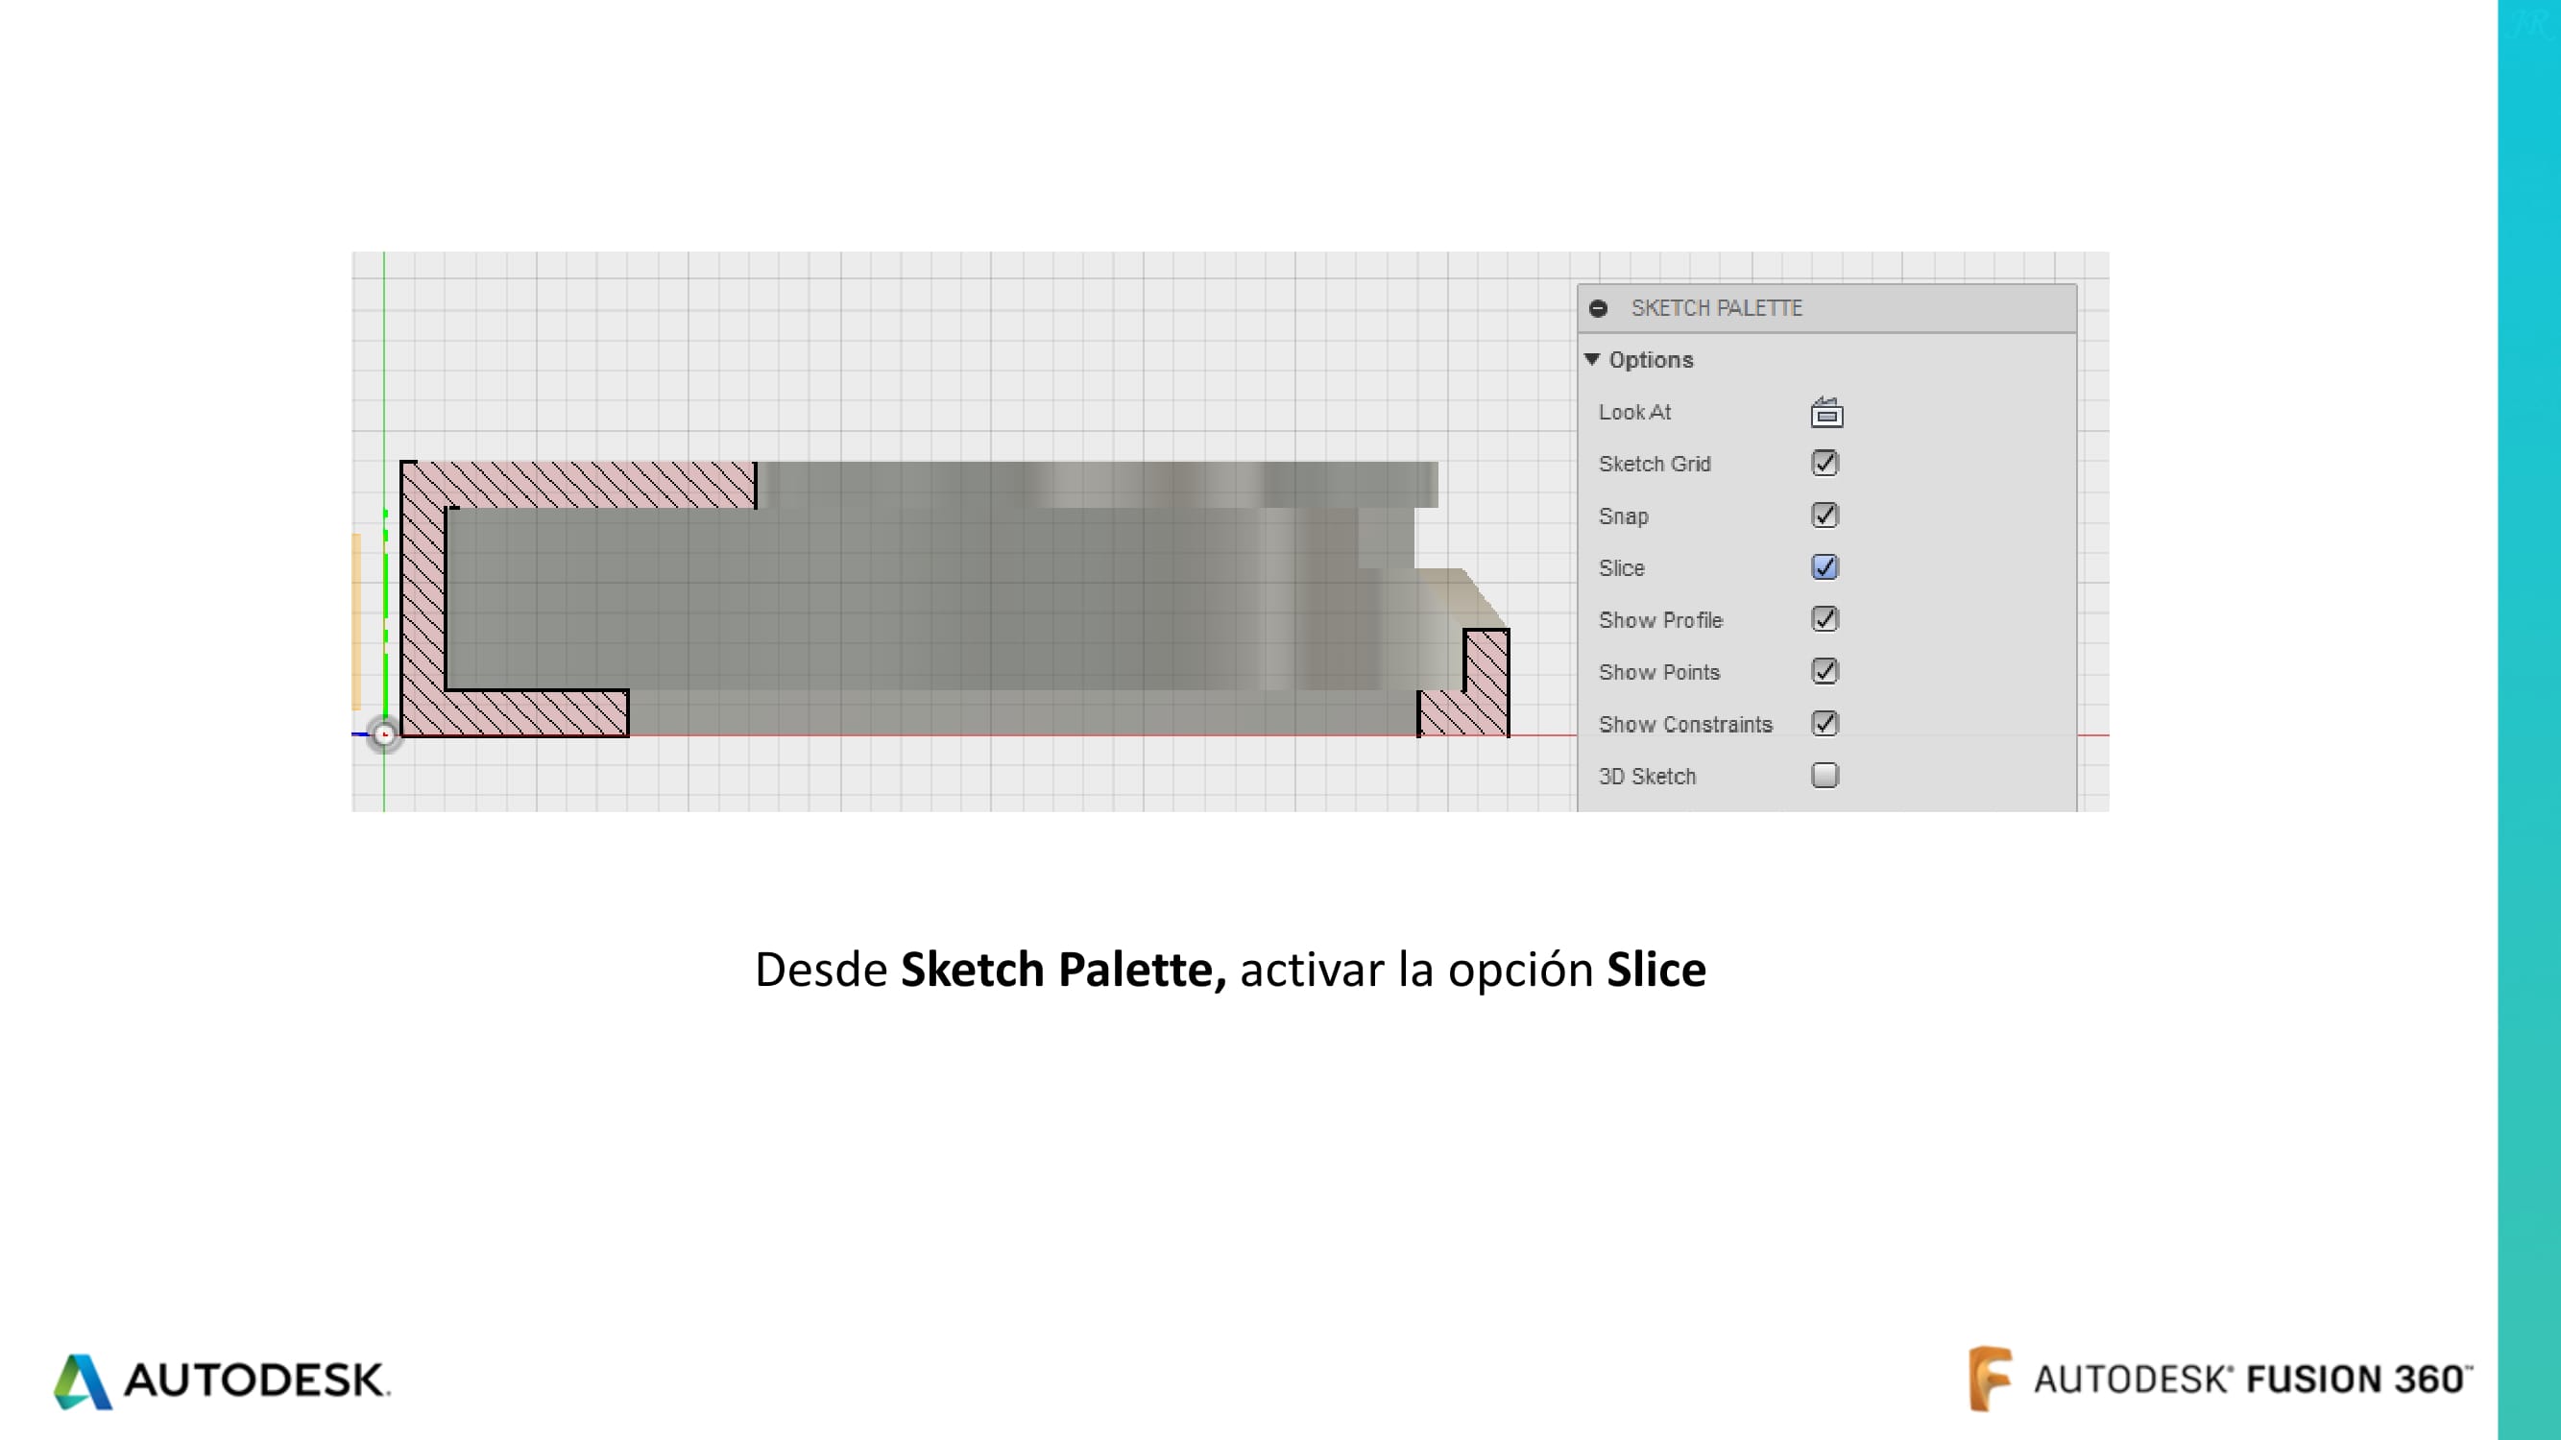
Task: Enable the 3D Sketch checkbox
Action: 1825,776
